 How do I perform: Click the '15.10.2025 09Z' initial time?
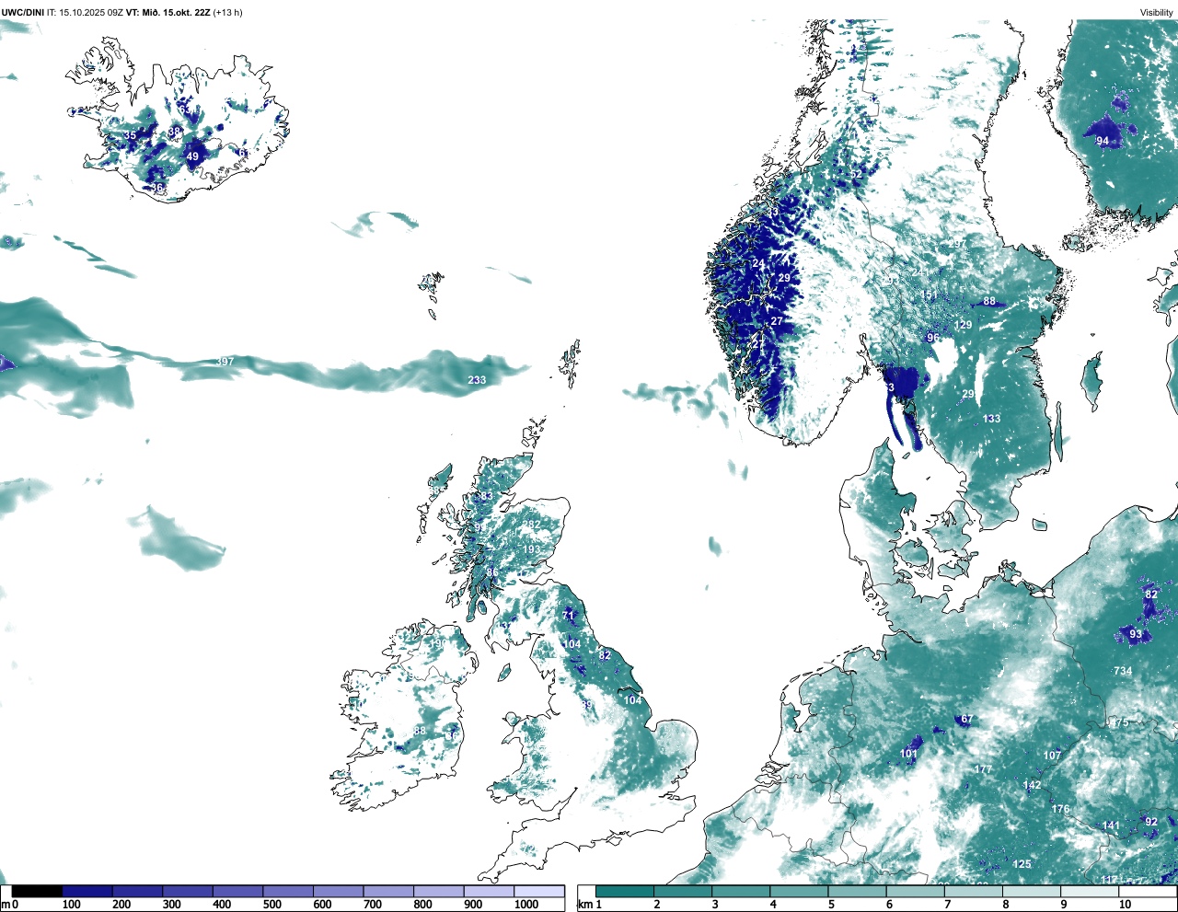(91, 13)
